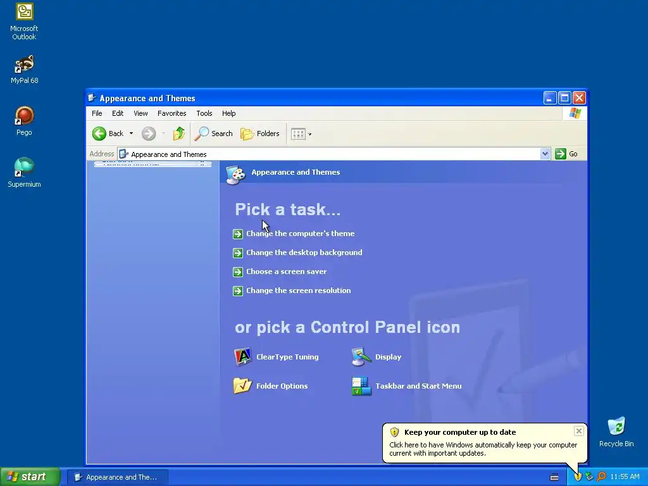Open the View menu
The height and width of the screenshot is (486, 648).
[140, 113]
